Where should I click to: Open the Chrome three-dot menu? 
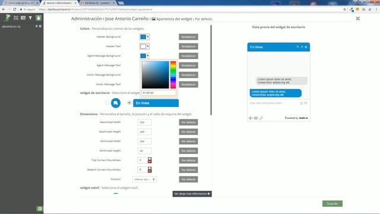click(x=376, y=10)
